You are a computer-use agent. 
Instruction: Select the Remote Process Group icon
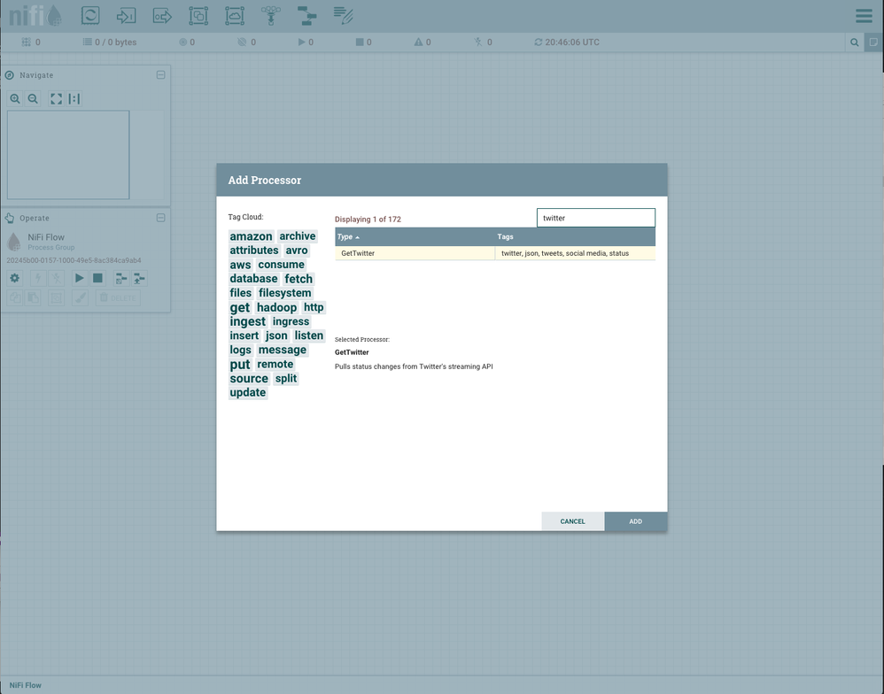(235, 15)
